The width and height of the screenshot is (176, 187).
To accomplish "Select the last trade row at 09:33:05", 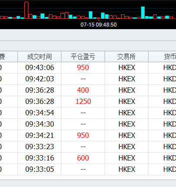I will [x=88, y=170].
